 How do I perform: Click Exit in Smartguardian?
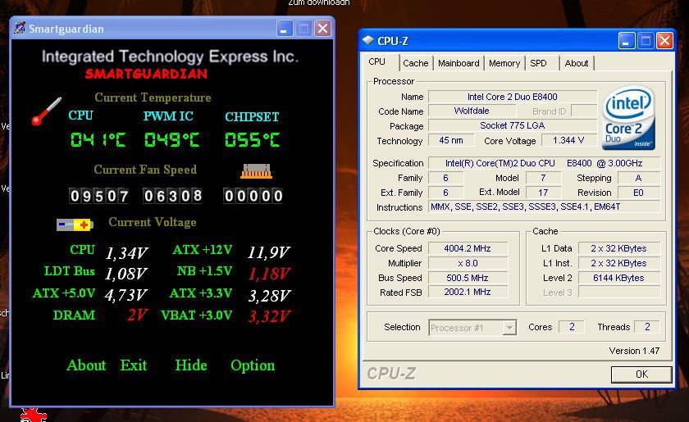[x=134, y=365]
